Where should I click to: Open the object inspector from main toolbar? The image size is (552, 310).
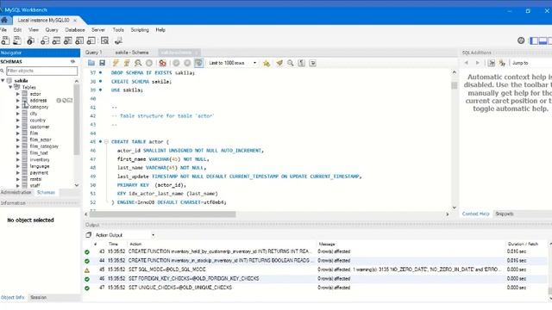tap(31, 40)
